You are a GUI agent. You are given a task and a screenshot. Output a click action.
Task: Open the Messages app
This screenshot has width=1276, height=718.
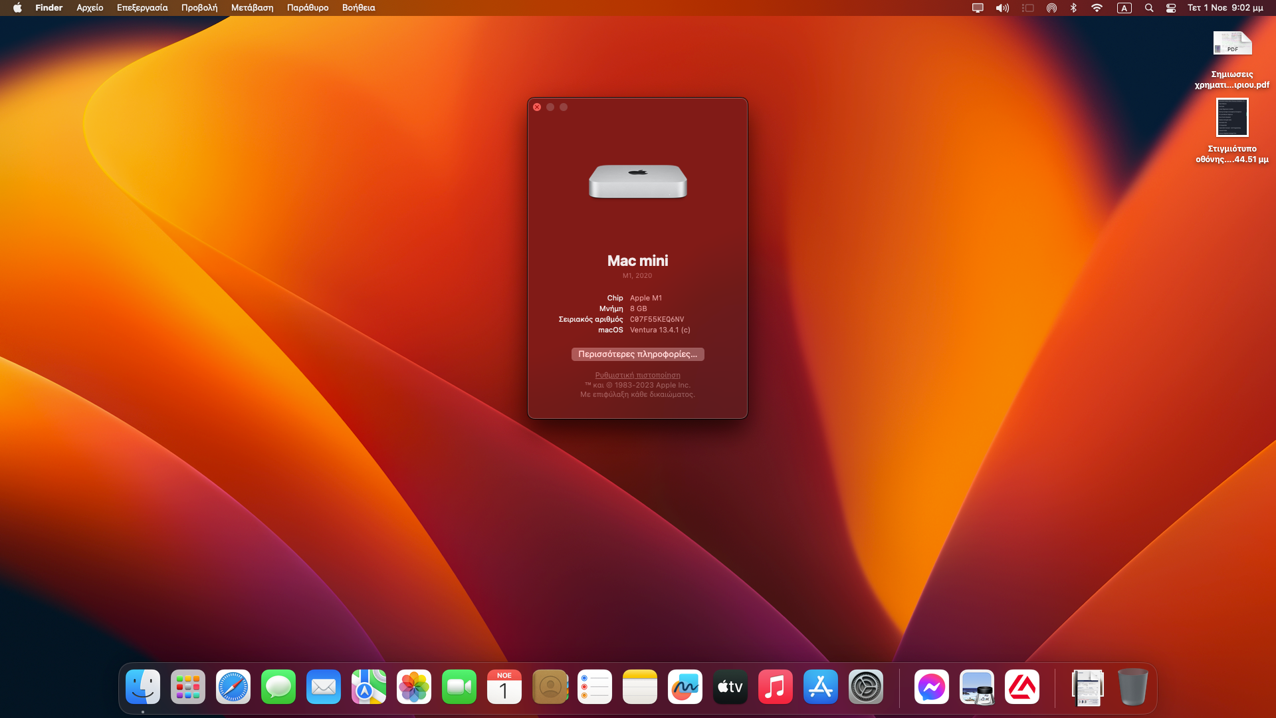tap(278, 687)
